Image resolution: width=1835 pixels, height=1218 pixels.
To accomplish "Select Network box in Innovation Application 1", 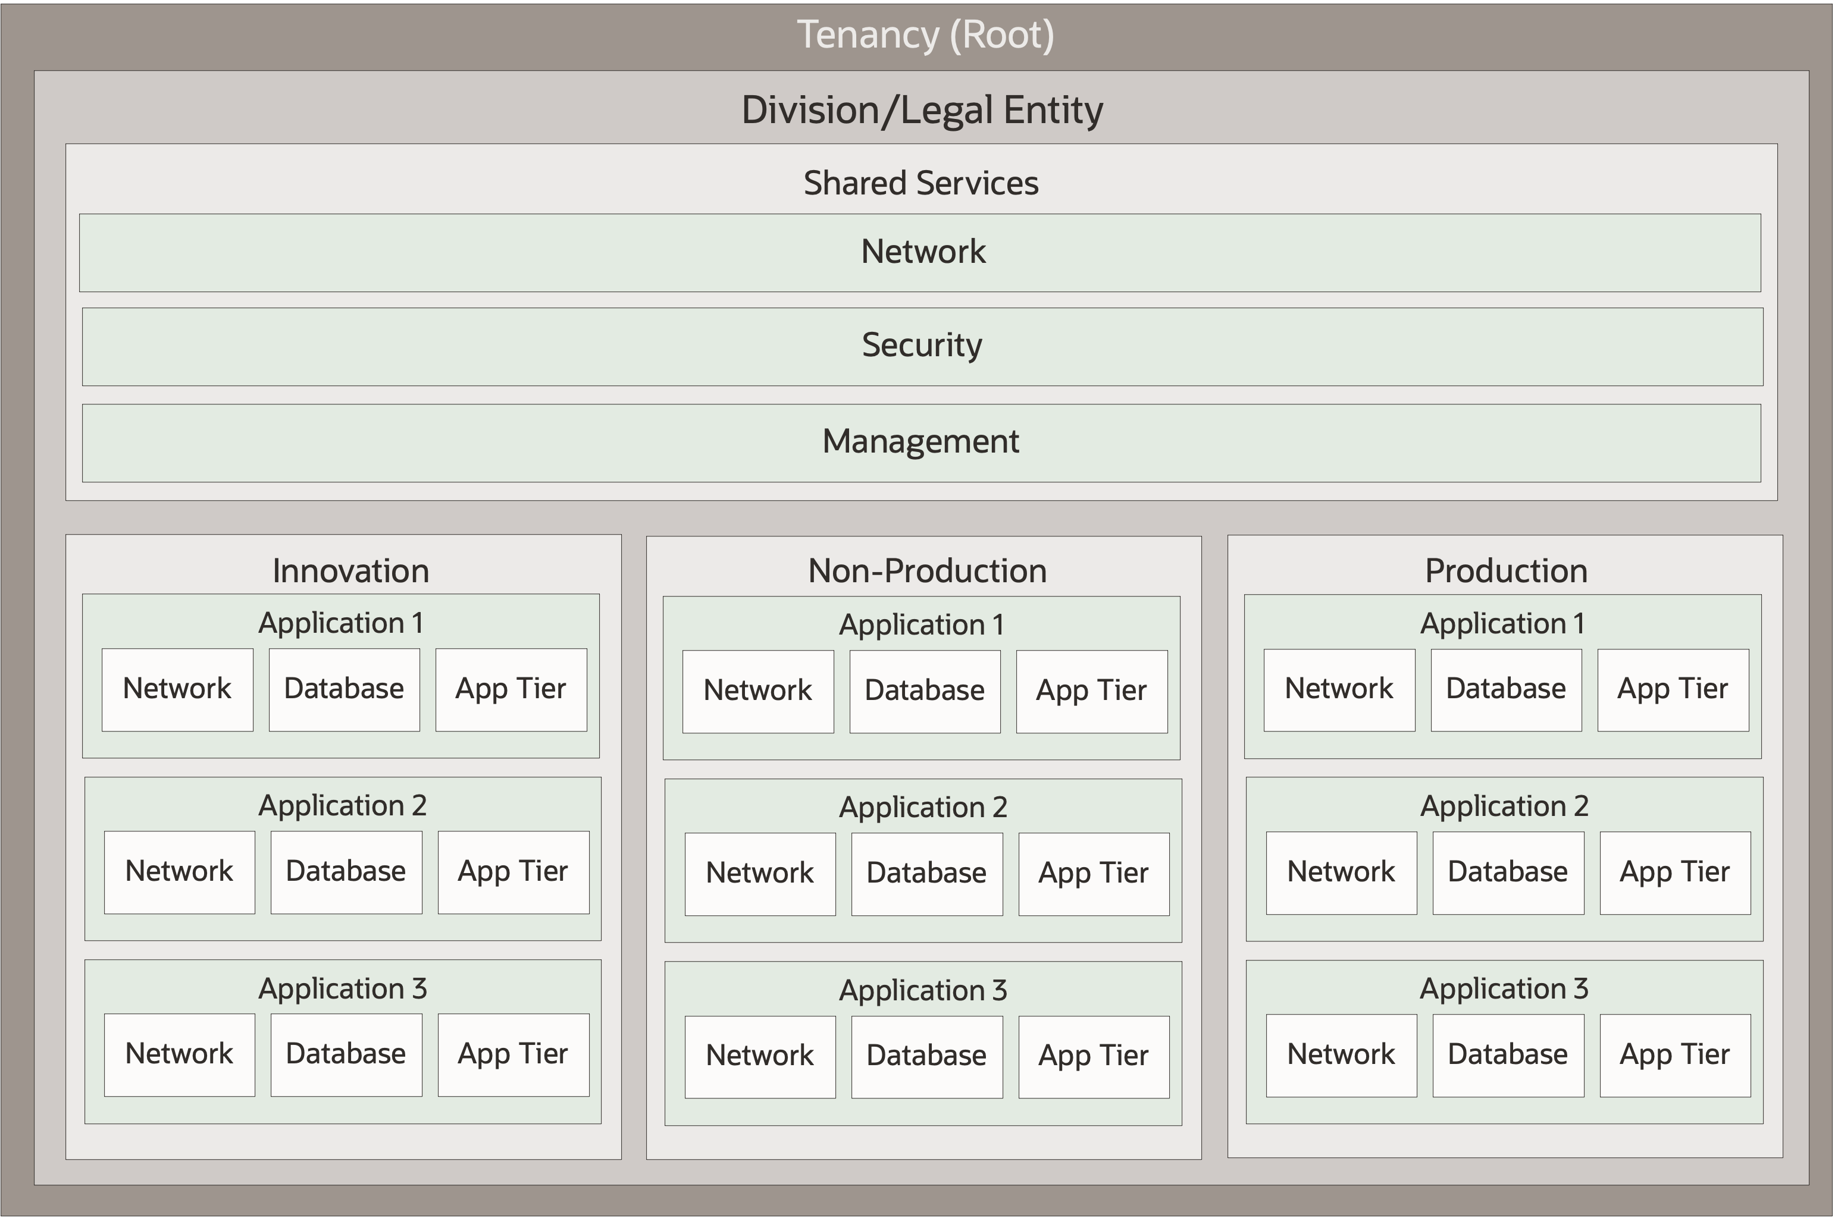I will [177, 690].
